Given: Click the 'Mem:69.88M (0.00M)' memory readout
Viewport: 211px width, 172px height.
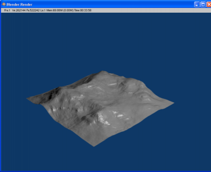Looking at the screenshot, I should pos(60,10).
